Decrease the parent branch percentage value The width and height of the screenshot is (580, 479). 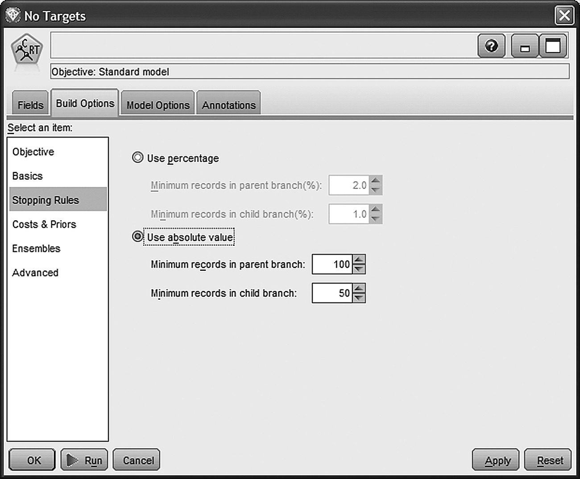coord(376,190)
